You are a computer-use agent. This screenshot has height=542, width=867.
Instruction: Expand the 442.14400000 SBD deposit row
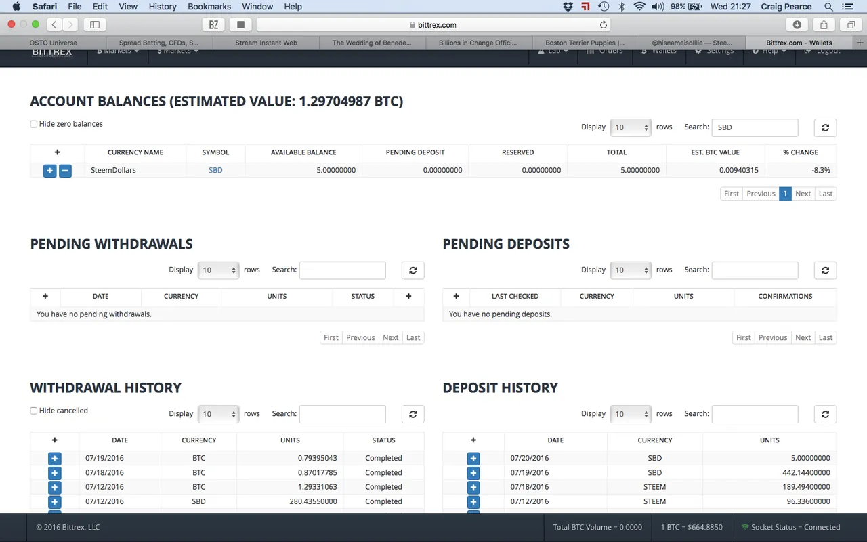[x=473, y=473]
